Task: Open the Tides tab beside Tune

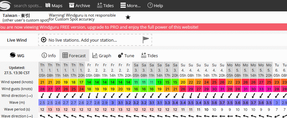Action: tap(149, 56)
